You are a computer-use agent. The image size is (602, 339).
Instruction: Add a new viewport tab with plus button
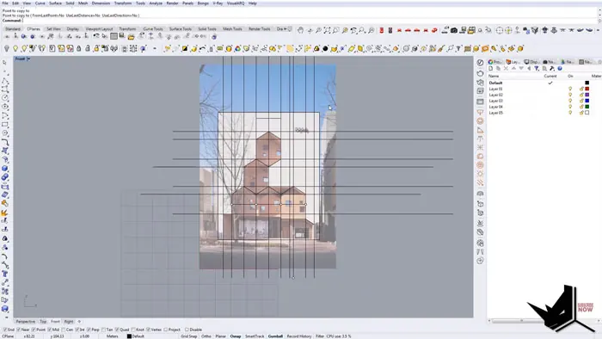coord(79,321)
